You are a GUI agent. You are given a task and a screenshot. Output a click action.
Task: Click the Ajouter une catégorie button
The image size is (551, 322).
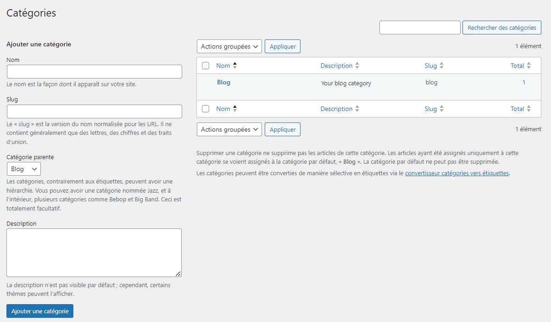40,311
